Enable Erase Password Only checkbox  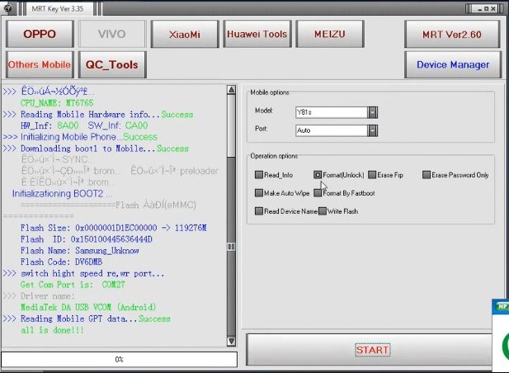tap(427, 175)
